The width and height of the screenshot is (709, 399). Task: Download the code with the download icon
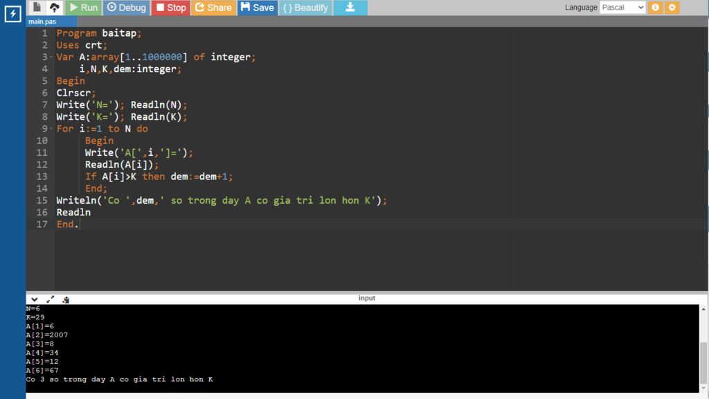pos(350,7)
